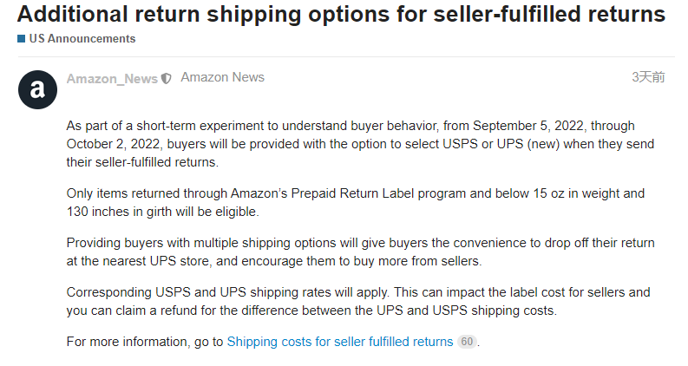Open 'Shipping costs for seller fulfilled returns' link
Viewport: 688px width, 366px height.
click(339, 342)
